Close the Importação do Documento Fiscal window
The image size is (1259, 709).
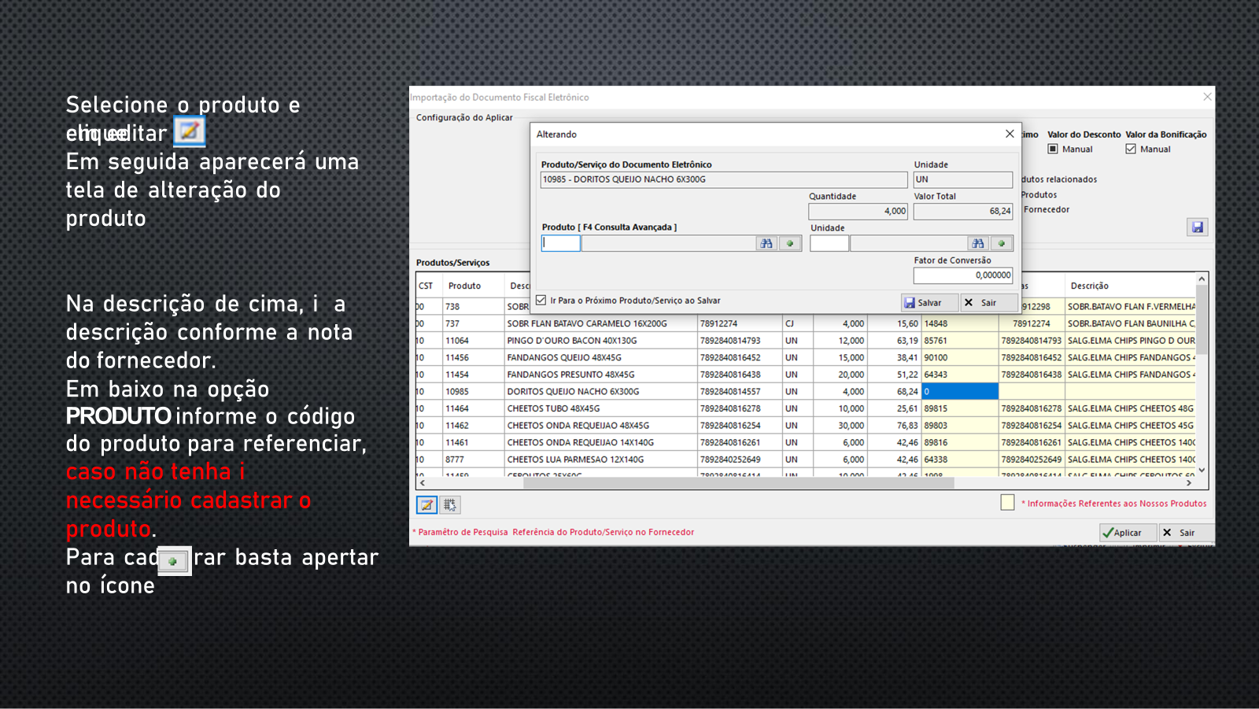[x=1207, y=97]
